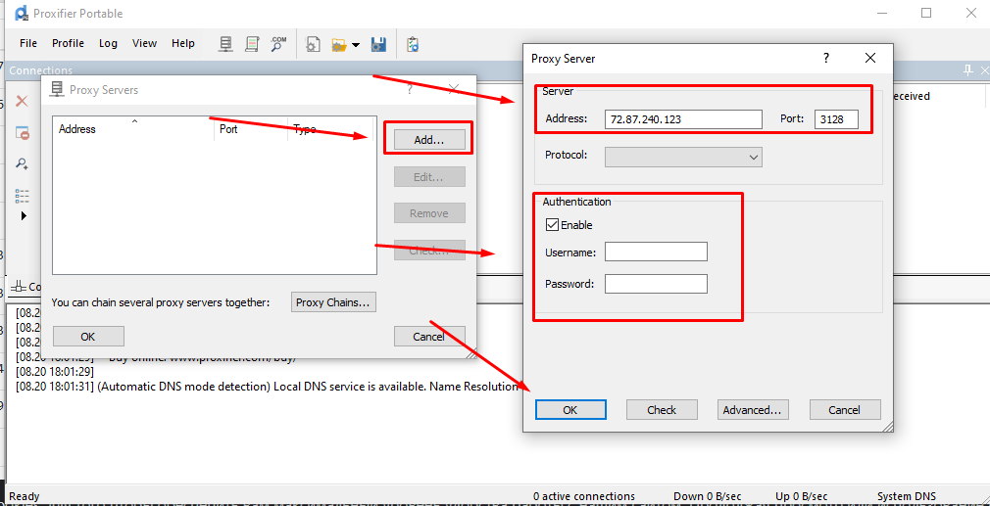Click the red X icon in Connections sidebar
990x506 pixels.
23,101
